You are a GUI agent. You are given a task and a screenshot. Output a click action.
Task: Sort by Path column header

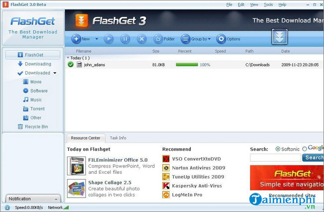point(249,51)
